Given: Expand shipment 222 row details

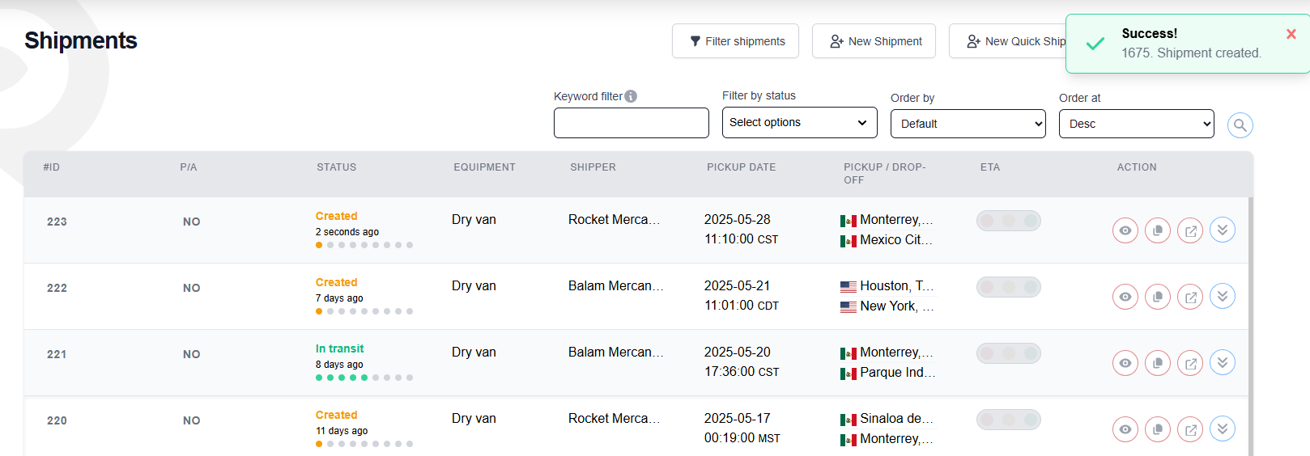Looking at the screenshot, I should [1223, 297].
